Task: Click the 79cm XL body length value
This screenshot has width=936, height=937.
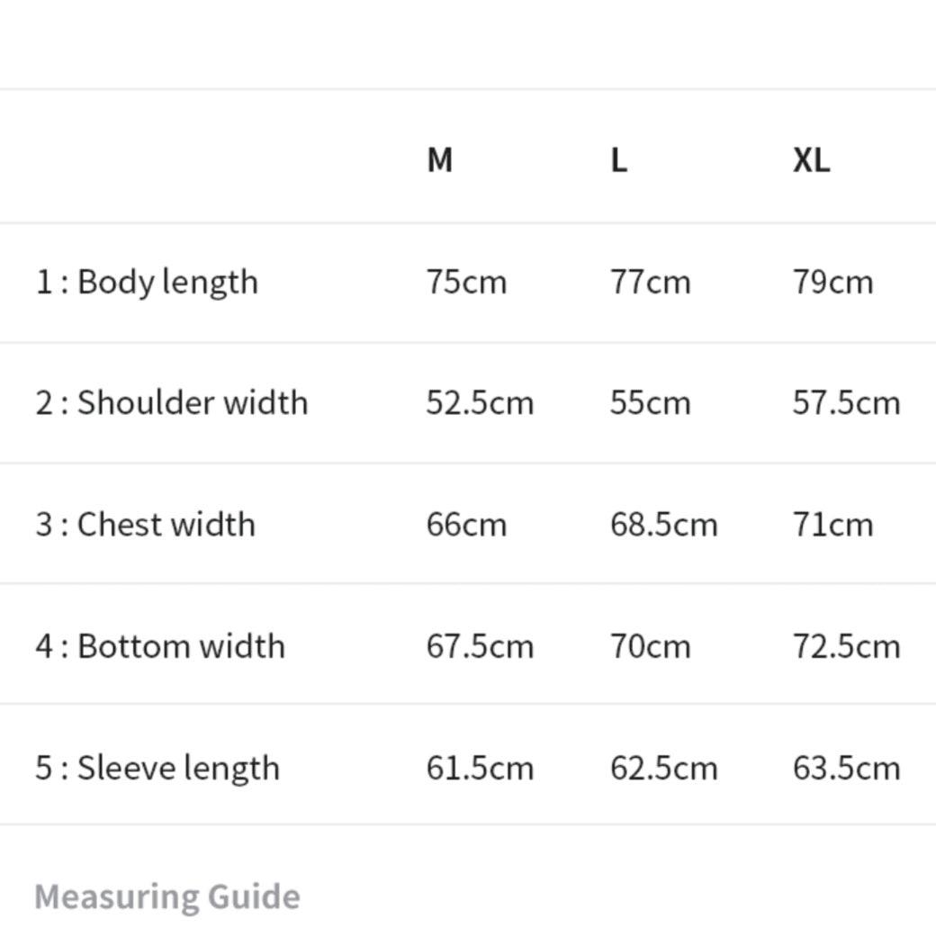Action: [832, 283]
